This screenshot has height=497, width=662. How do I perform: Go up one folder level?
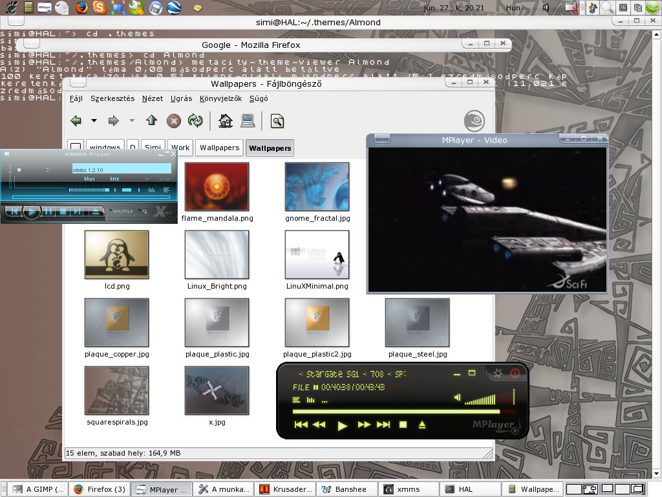coord(151,120)
